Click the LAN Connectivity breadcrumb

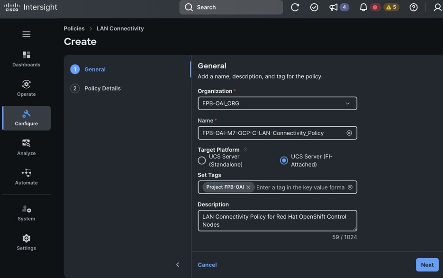coord(120,28)
